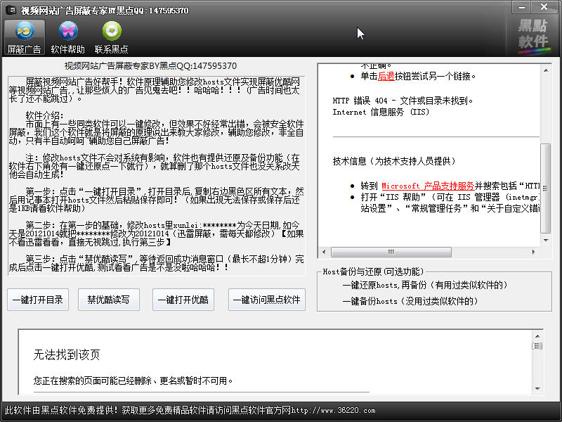This screenshot has width=562, height=422.
Task: Click Internet 信息服务 (IIS) text
Action: click(381, 112)
